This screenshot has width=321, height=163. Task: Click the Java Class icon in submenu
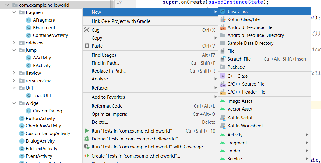point(223,12)
